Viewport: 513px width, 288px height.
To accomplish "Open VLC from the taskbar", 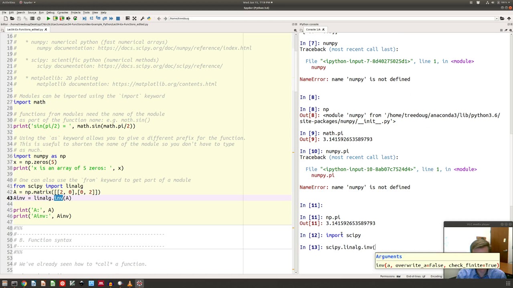I will [129, 284].
